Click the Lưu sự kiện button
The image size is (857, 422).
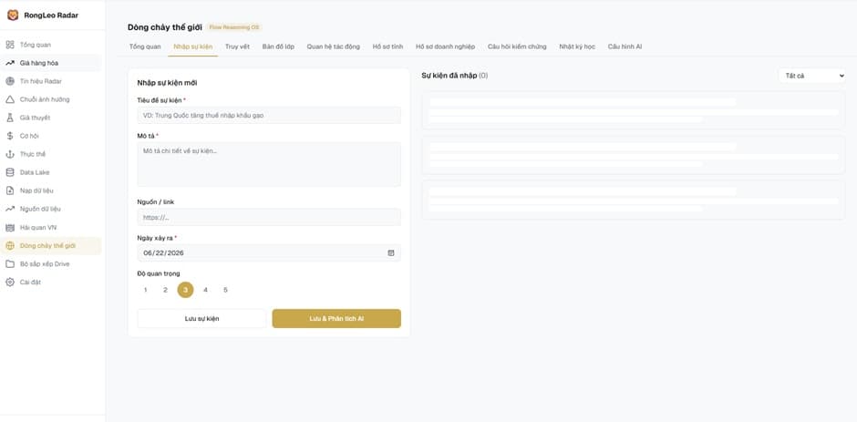201,318
